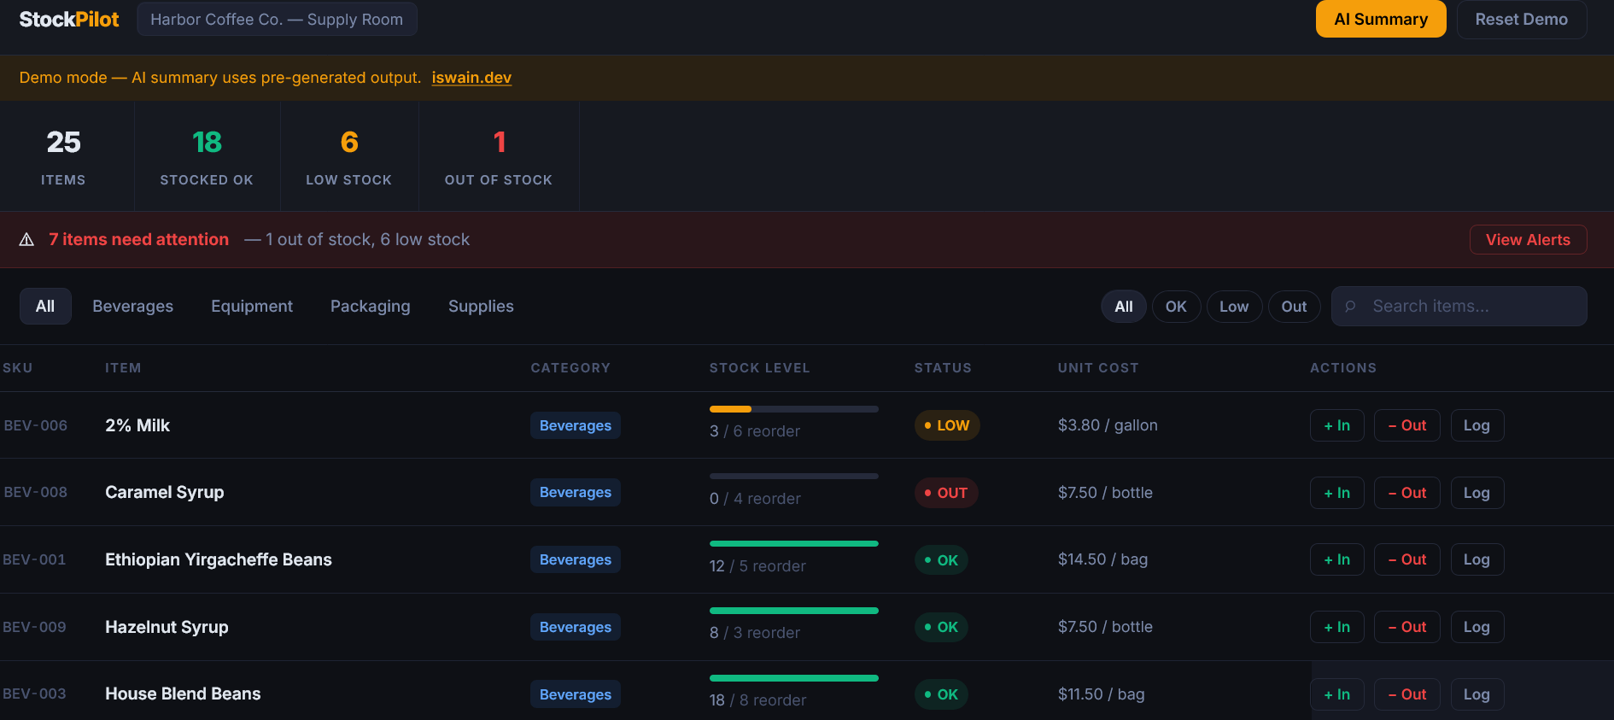Open the Harbor Coffee Co. location selector
The width and height of the screenshot is (1614, 720).
277,20
